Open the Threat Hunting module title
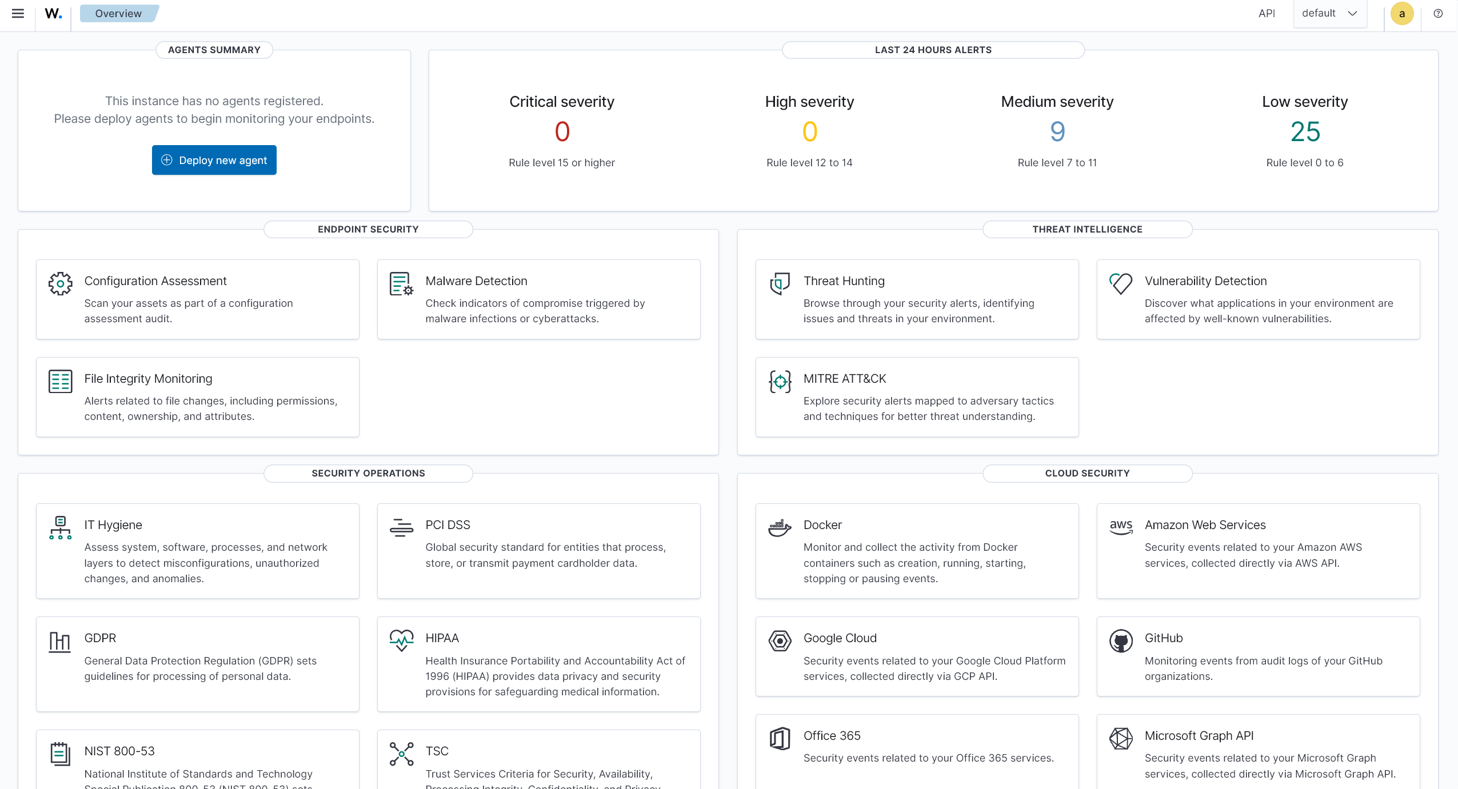1458x789 pixels. pos(844,281)
